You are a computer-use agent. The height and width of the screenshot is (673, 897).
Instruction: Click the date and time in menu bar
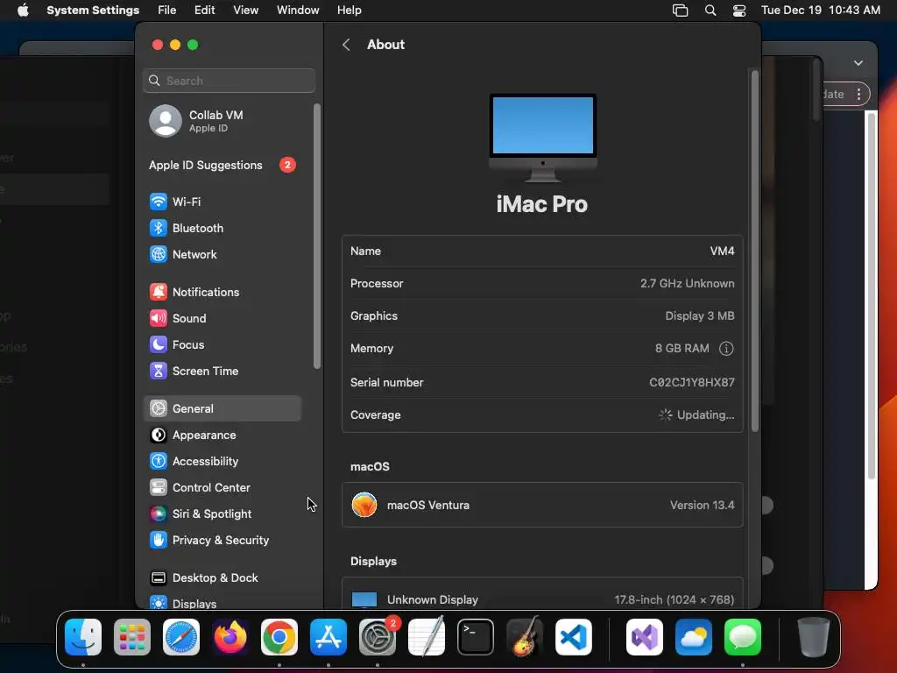point(820,11)
